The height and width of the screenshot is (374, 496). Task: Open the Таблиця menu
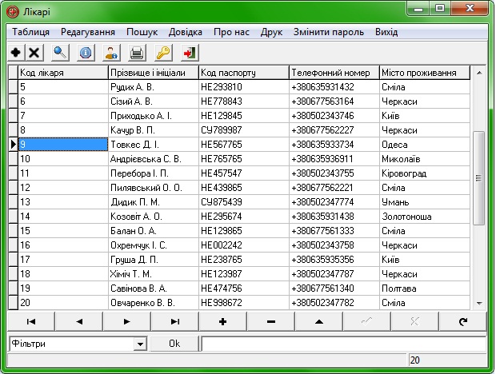[x=30, y=32]
